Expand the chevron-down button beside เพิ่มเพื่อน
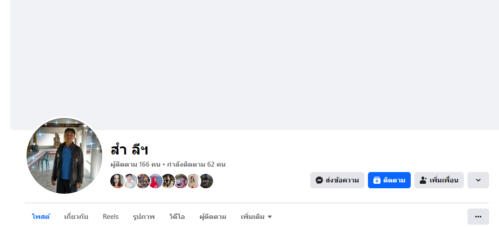Screen dimensions: 499x227 (478, 180)
